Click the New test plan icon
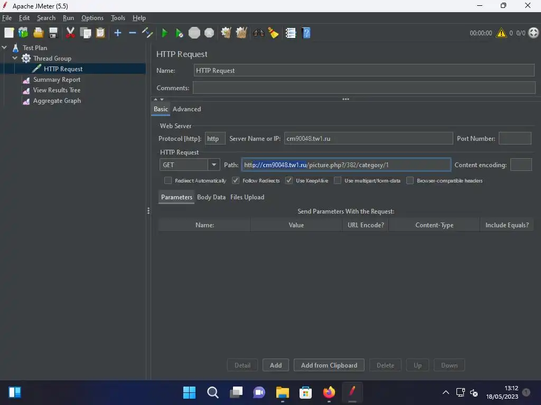 (x=9, y=33)
